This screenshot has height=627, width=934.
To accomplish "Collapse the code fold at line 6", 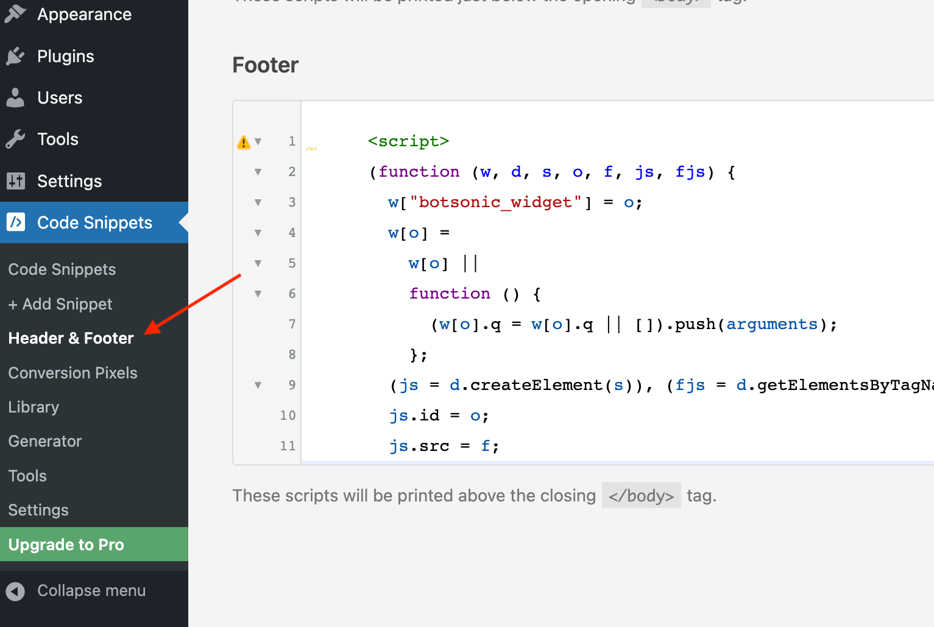I will point(258,293).
